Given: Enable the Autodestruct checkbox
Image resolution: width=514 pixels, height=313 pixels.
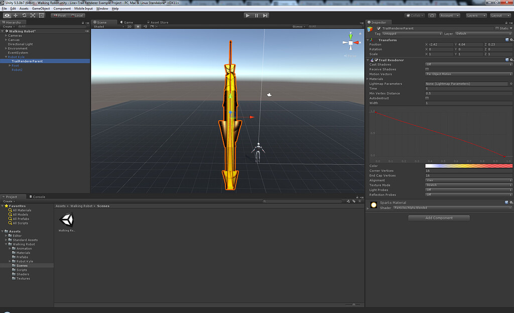Looking at the screenshot, I should point(427,98).
